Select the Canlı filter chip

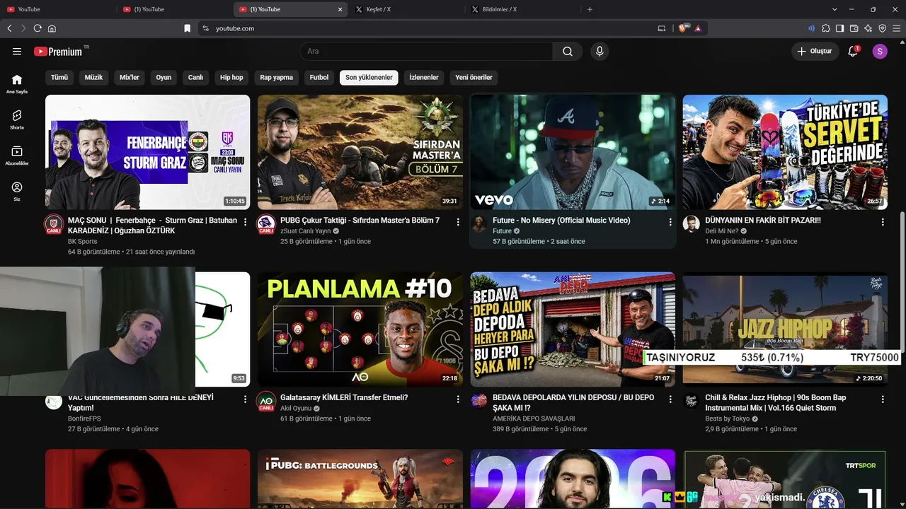pos(195,78)
